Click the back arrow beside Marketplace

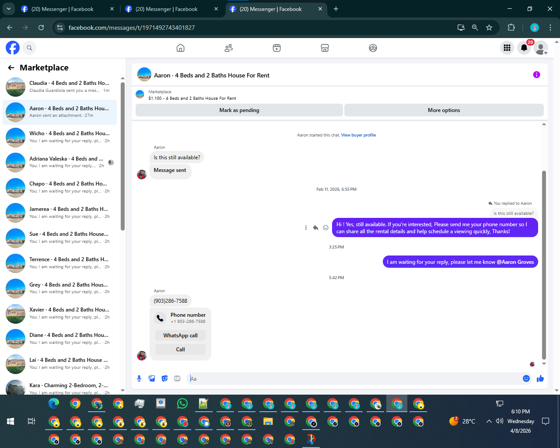(x=11, y=68)
